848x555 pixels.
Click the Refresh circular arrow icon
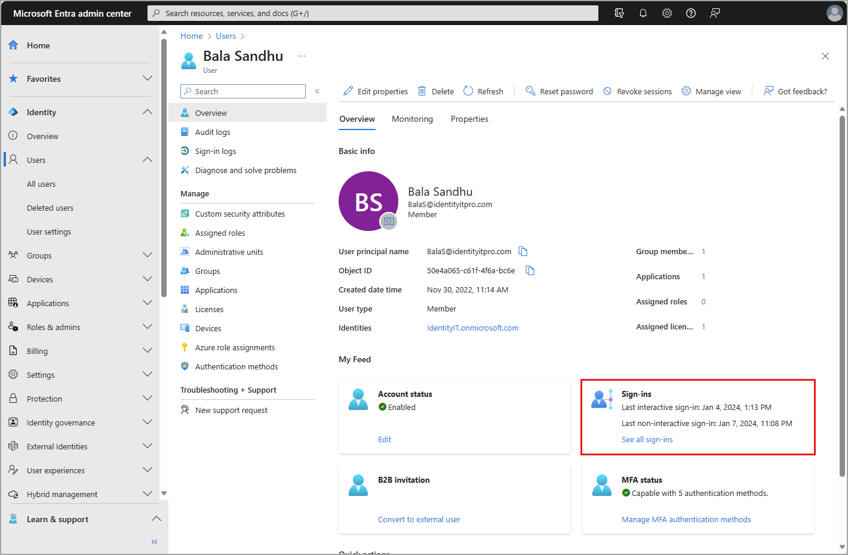tap(468, 91)
